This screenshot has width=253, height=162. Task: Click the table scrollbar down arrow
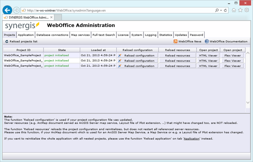point(248,103)
